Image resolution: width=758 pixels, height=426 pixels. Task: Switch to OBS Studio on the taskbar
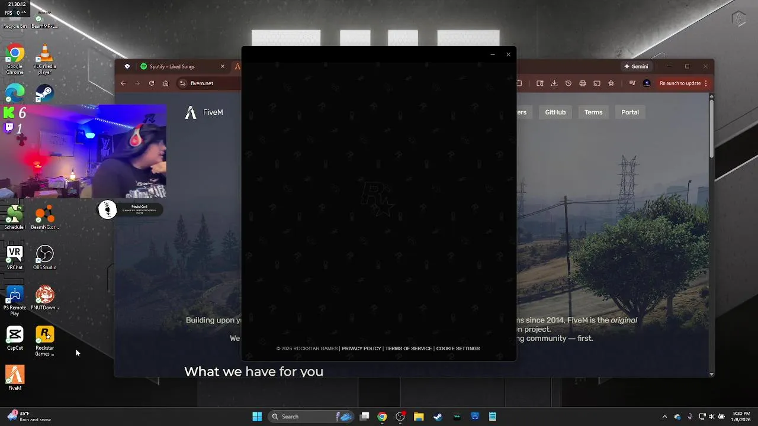pos(401,417)
